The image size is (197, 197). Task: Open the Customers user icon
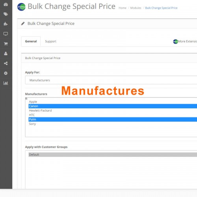(6, 54)
